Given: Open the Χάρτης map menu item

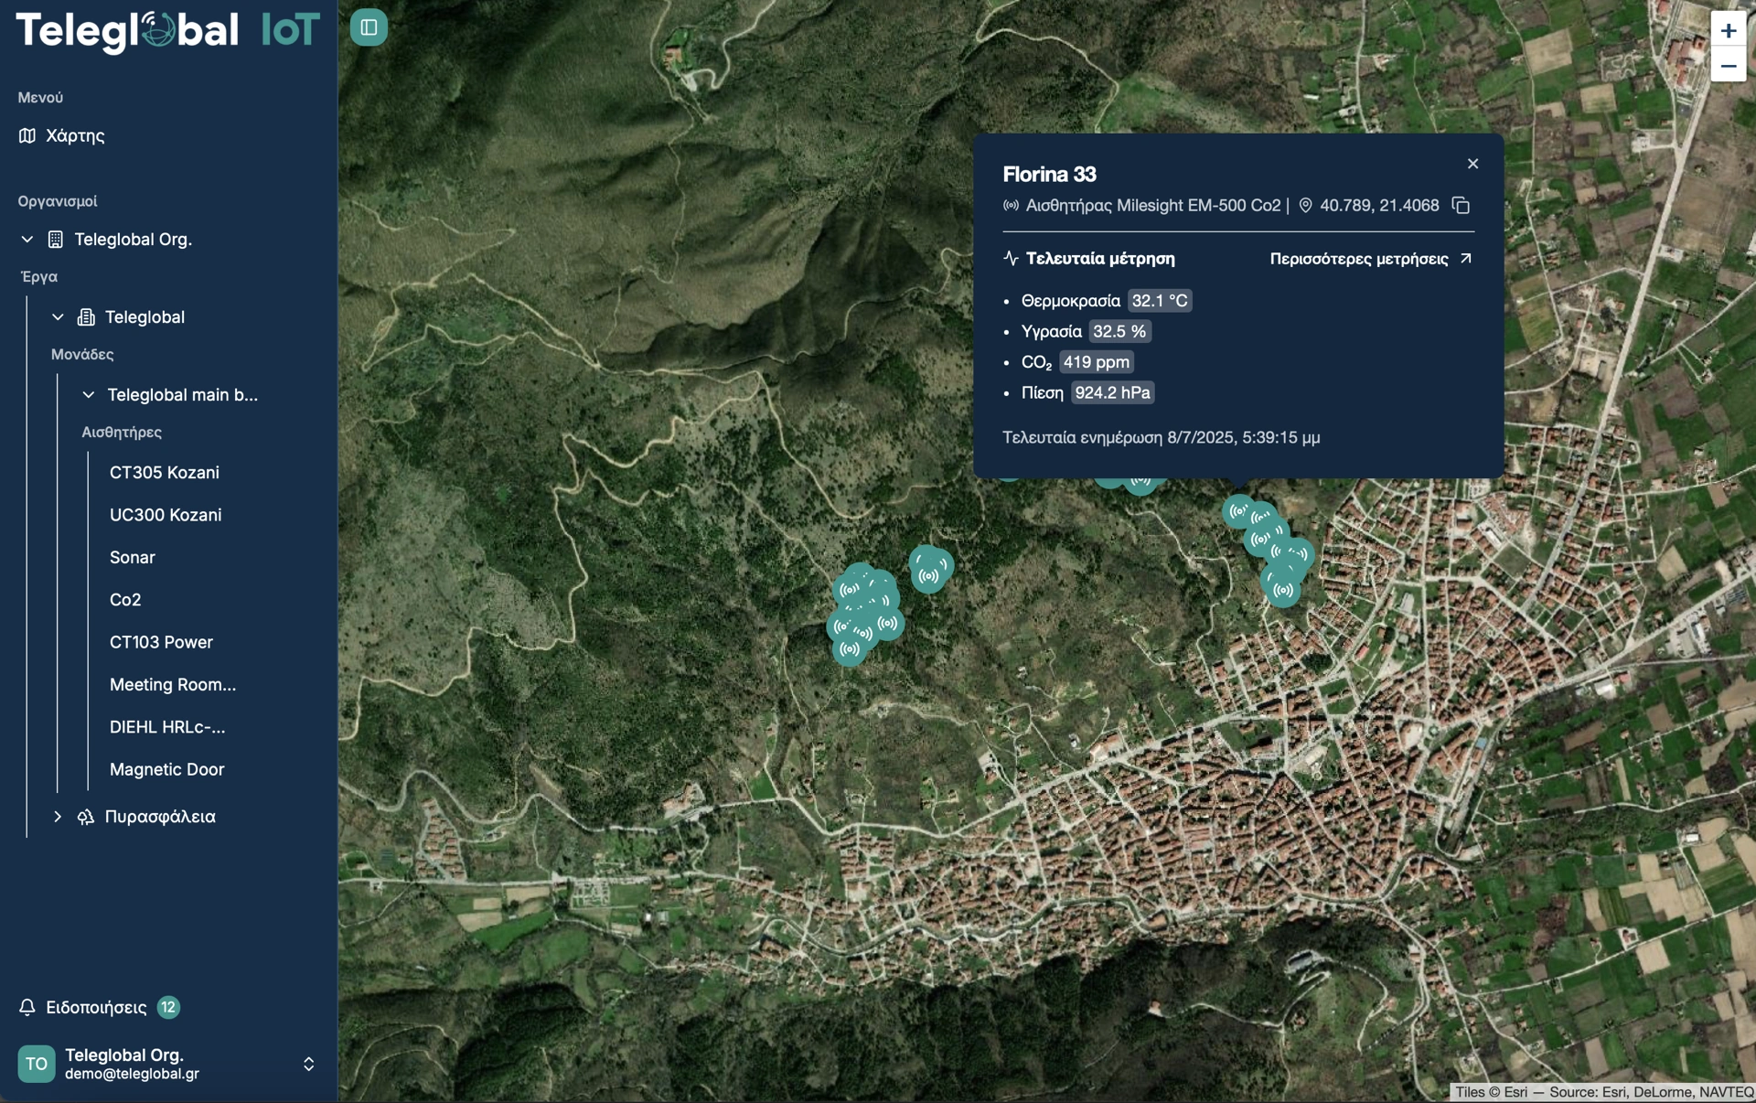Looking at the screenshot, I should [75, 135].
